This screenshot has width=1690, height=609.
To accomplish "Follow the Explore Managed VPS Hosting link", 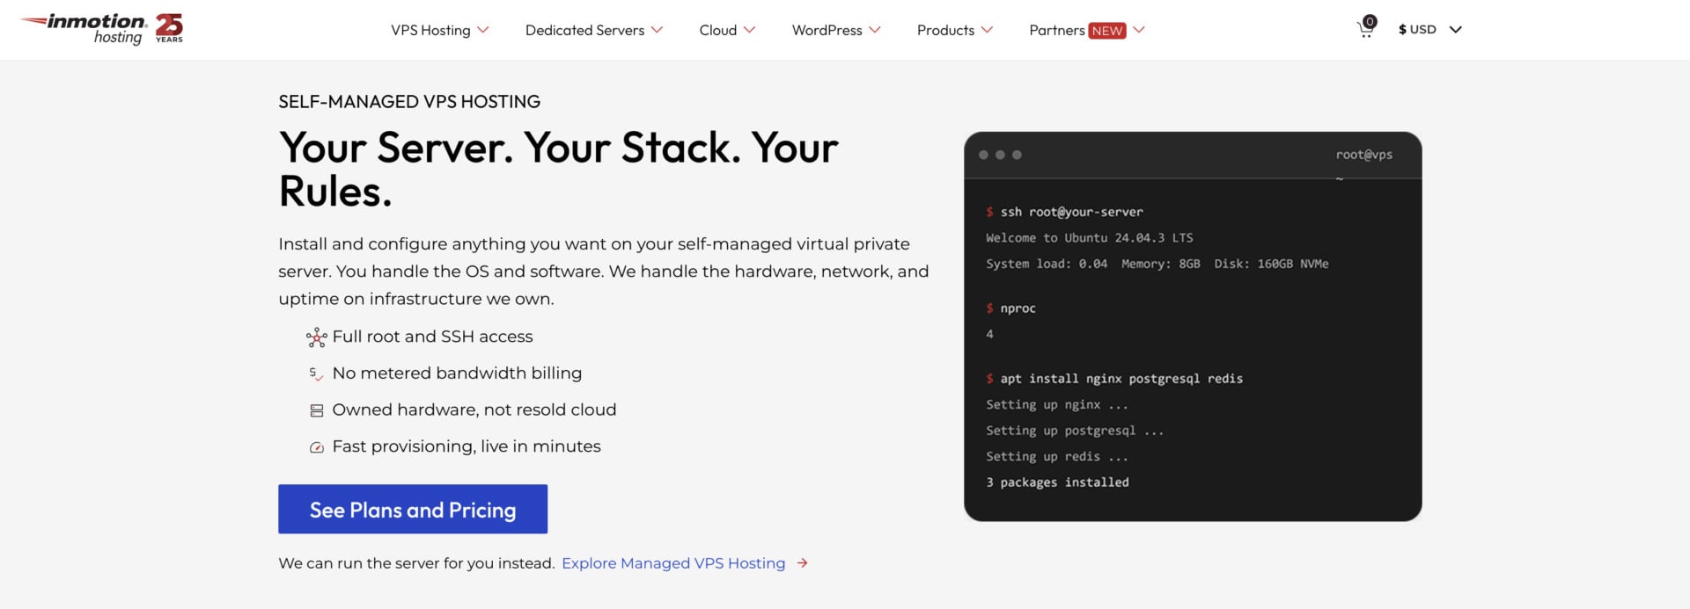I will 673,563.
